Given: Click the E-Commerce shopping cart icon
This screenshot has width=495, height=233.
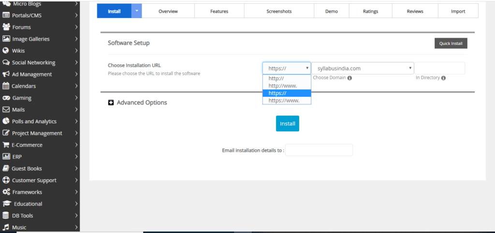Looking at the screenshot, I should click(x=6, y=145).
